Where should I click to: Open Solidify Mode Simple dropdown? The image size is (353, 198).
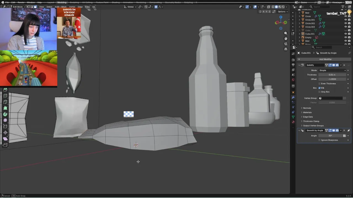(x=332, y=70)
